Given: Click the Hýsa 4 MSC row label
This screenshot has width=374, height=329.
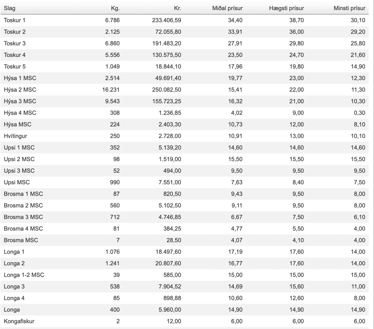Looking at the screenshot, I should point(20,113).
